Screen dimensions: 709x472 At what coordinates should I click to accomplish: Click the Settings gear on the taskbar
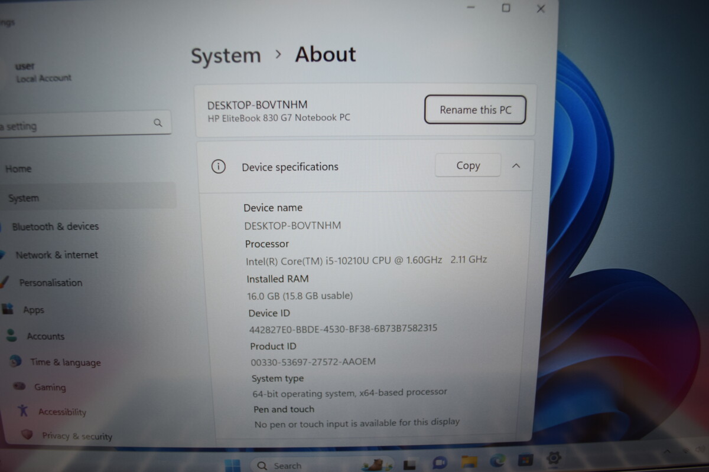554,458
